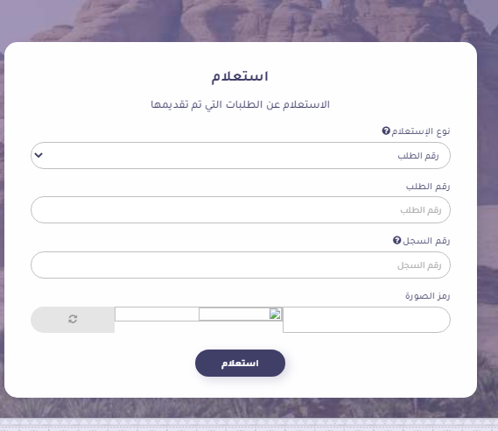Viewport: 498px width, 431px height.
Task: Click the decorative pattern strip at page bottom
Action: point(249,425)
